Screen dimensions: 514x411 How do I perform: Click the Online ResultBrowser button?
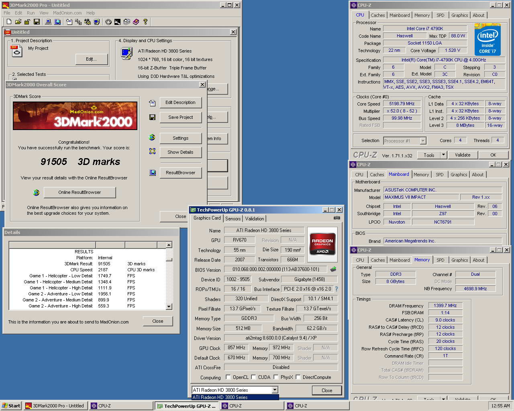(80, 193)
